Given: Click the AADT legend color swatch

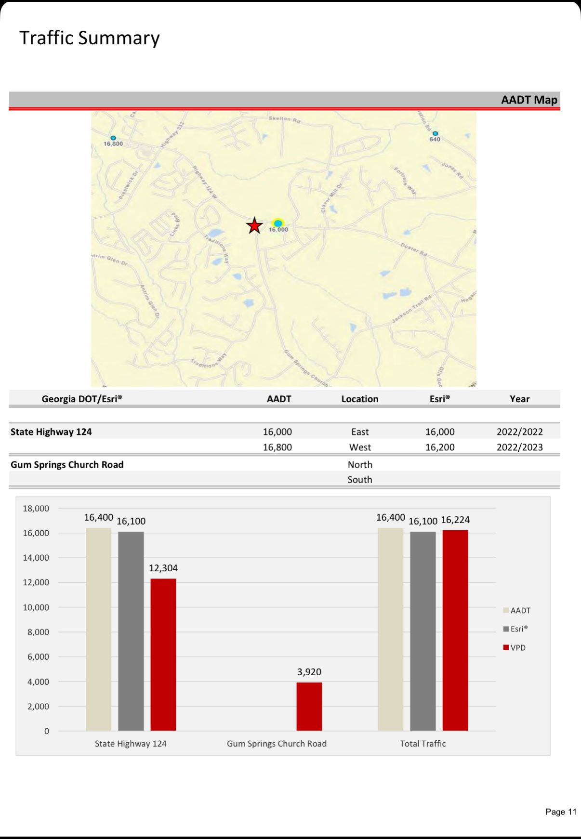Looking at the screenshot, I should click(506, 610).
